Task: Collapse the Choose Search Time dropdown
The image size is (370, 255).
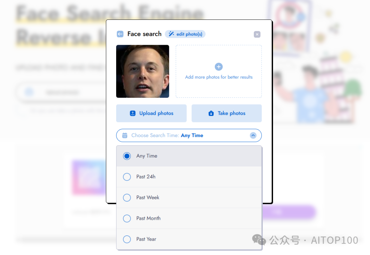Action: [x=189, y=135]
